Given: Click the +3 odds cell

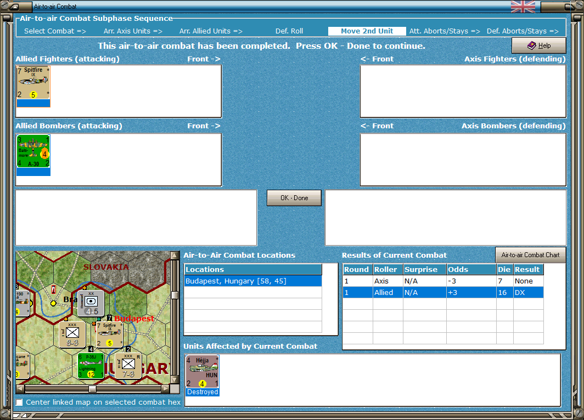Looking at the screenshot, I should click(471, 292).
